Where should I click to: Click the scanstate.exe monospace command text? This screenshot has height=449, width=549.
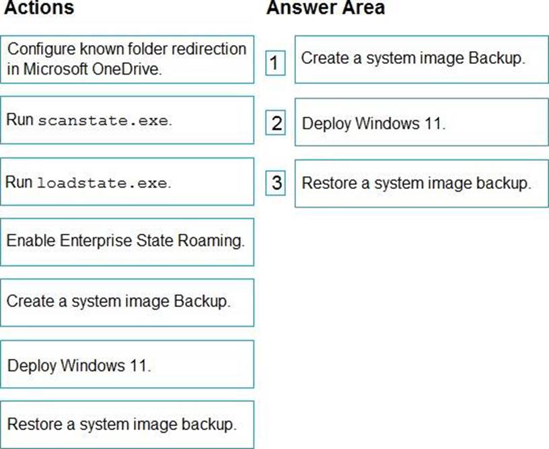pyautogui.click(x=101, y=121)
